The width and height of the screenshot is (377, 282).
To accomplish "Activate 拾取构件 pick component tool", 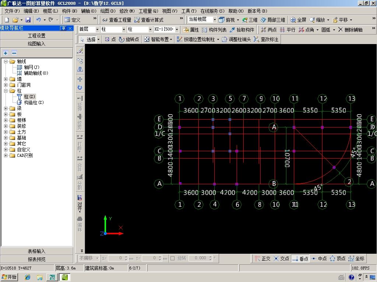I will click(x=242, y=30).
